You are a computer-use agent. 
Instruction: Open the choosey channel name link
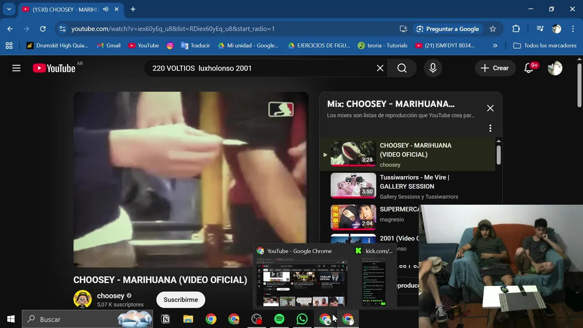pyautogui.click(x=111, y=296)
